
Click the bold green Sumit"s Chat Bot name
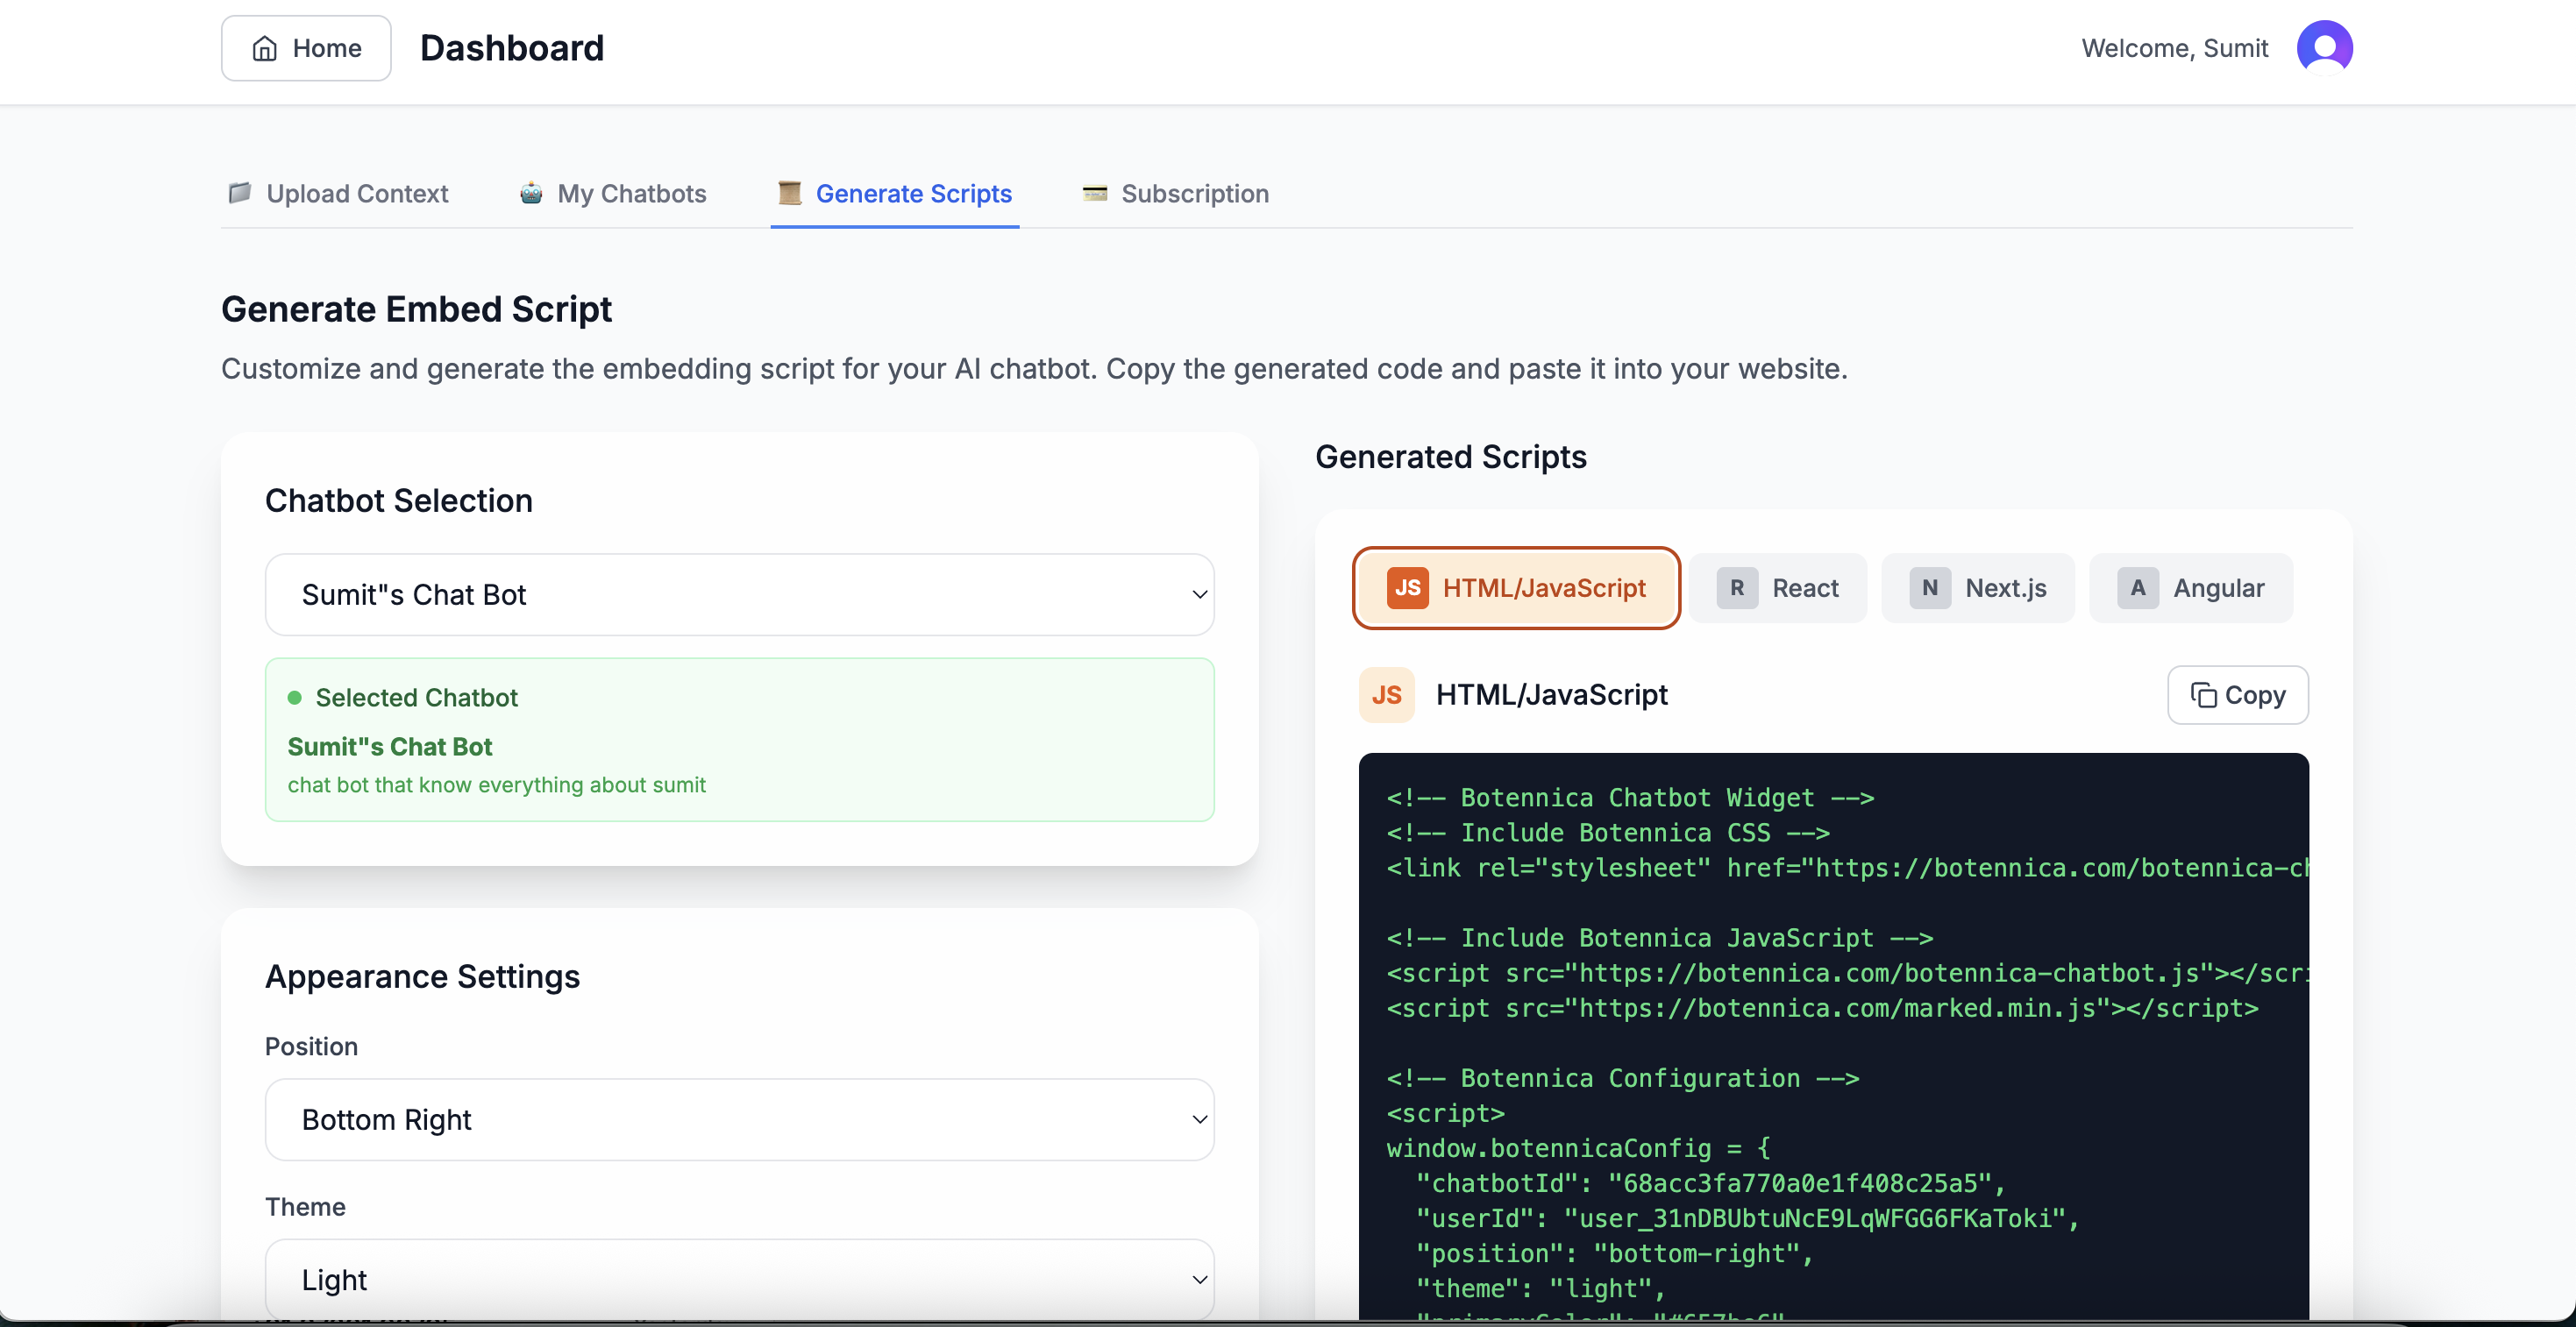coord(390,747)
